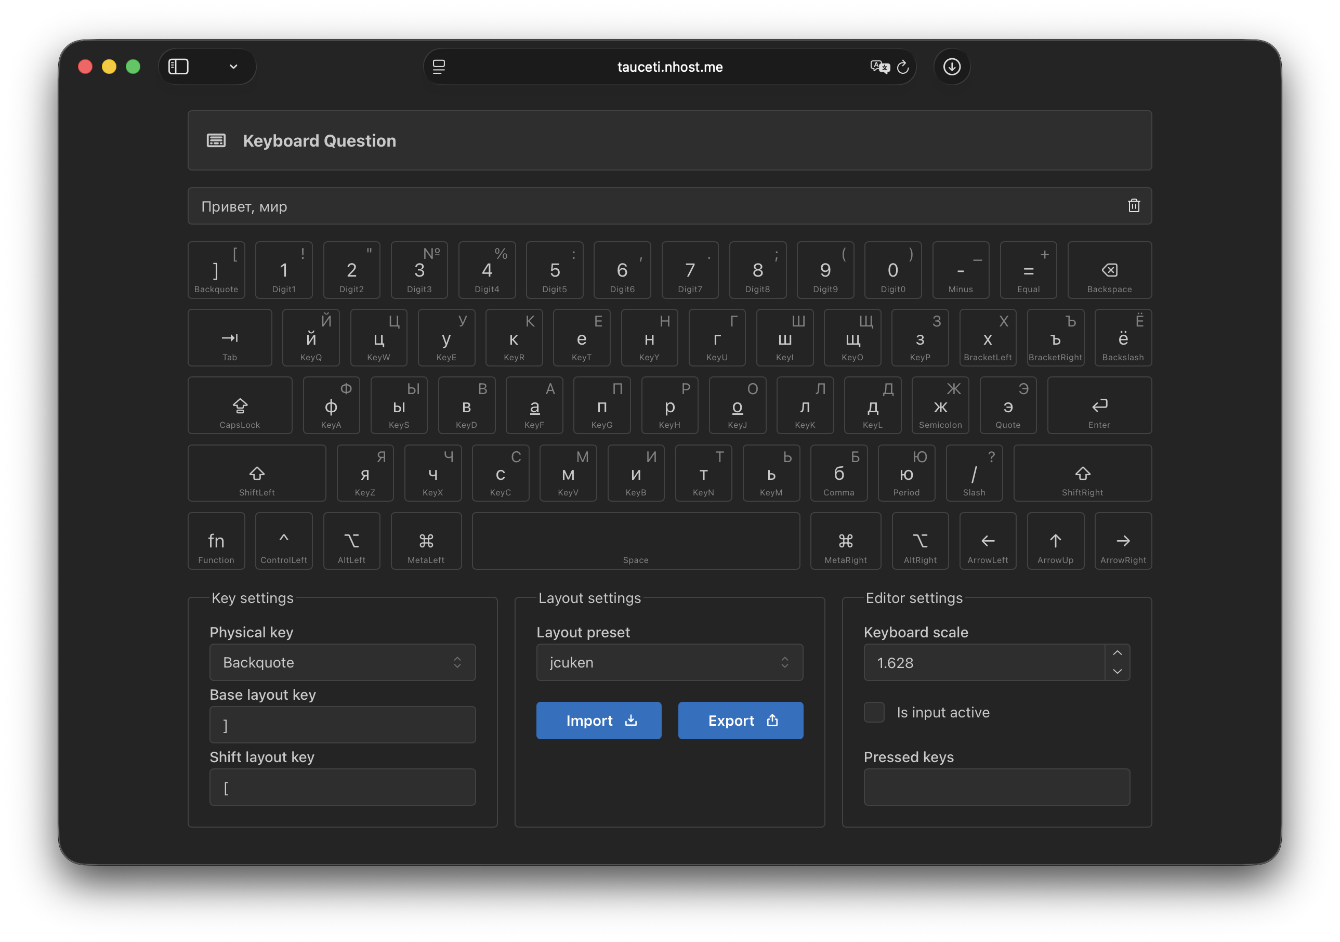Viewport: 1340px width, 942px height.
Task: Click the KeyM ь key
Action: (x=771, y=473)
